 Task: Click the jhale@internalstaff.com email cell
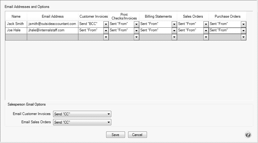pos(52,30)
